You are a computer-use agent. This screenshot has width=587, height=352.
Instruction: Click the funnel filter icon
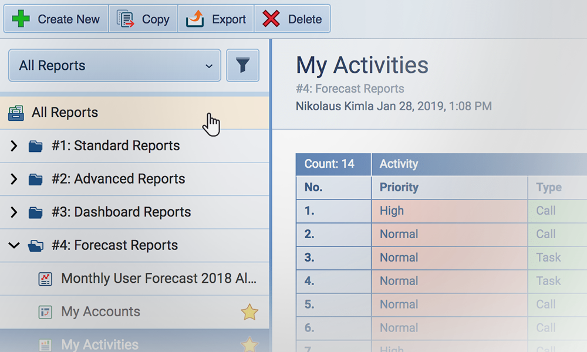(x=242, y=66)
